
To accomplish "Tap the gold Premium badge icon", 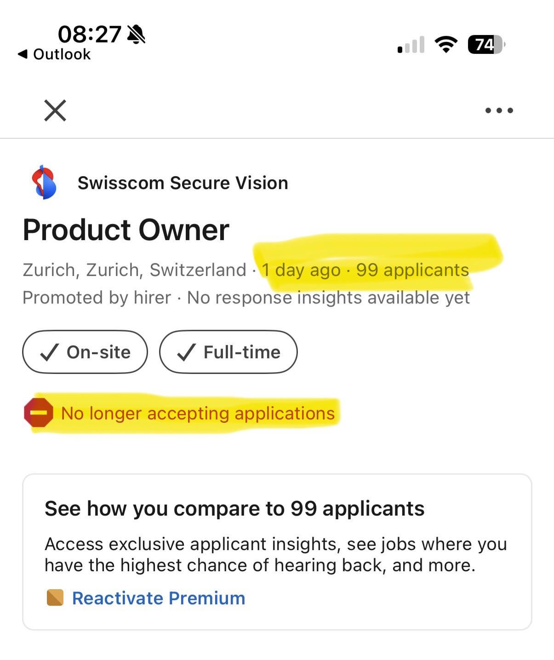I will pyautogui.click(x=55, y=598).
